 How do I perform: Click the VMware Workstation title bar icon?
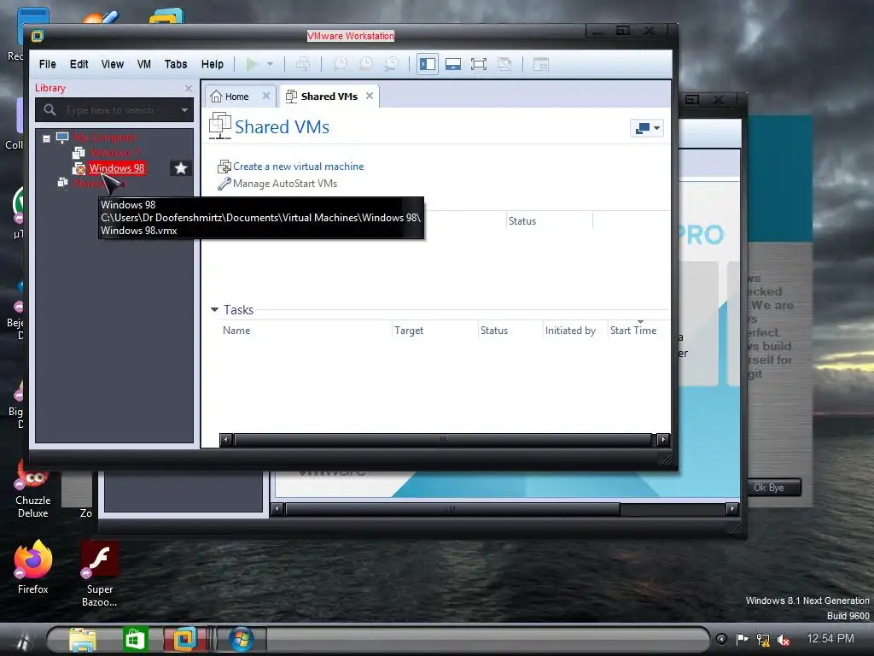coord(38,36)
